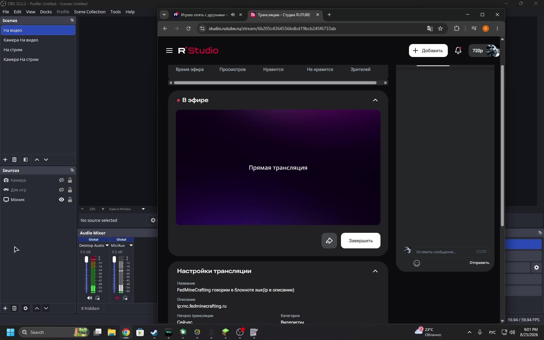This screenshot has height=340, width=544.
Task: Open Chrome extensions puzzle icon
Action: tap(457, 28)
